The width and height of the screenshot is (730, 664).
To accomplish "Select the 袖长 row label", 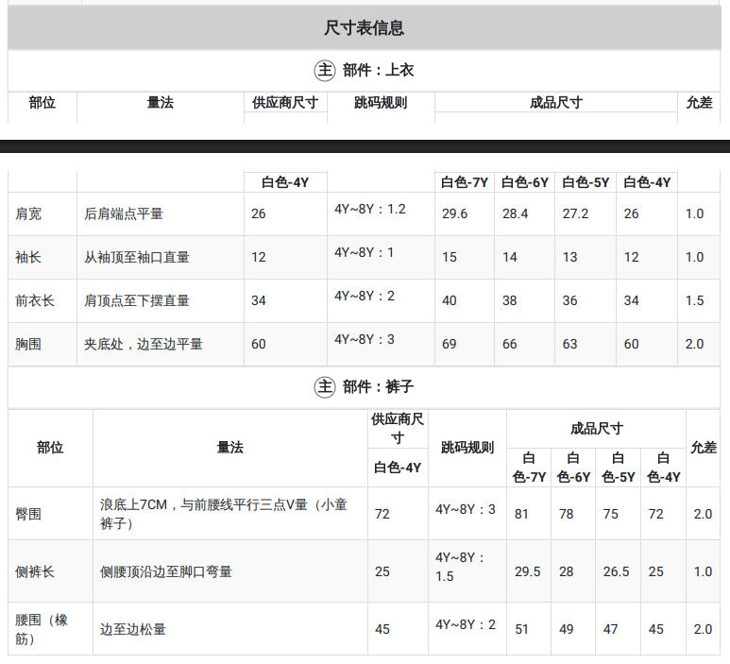I will coord(28,257).
